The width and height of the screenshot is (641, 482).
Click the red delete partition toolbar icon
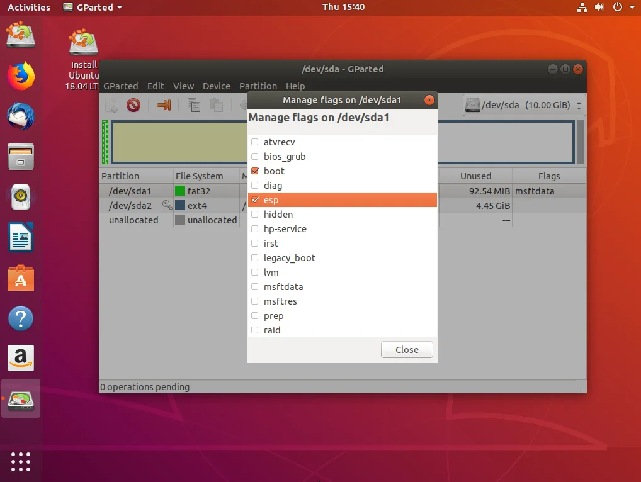point(133,105)
